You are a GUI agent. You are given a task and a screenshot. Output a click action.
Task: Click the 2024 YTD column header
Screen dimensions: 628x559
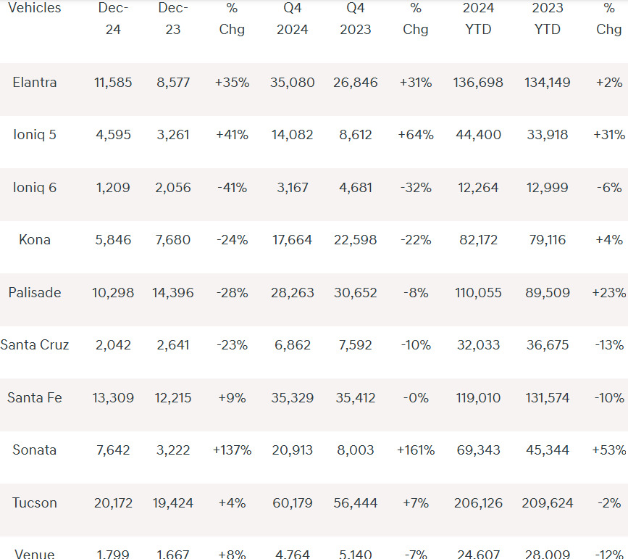click(x=479, y=19)
